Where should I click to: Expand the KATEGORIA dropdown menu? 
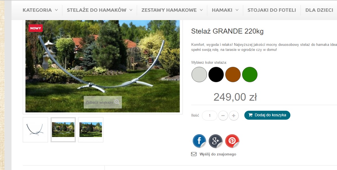[40, 10]
